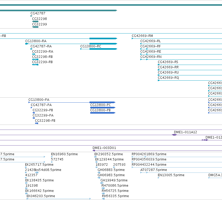Screen dimensions: 222x200
Task: Open the RH56725.5prime EST label
Action: (x=115, y=191)
